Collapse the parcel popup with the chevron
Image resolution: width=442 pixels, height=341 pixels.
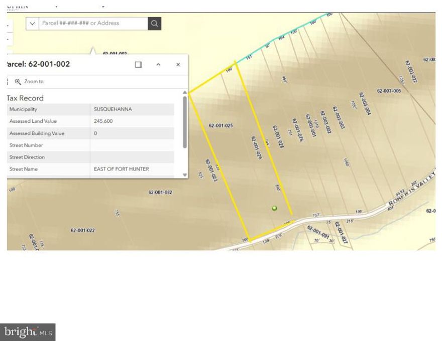point(158,64)
